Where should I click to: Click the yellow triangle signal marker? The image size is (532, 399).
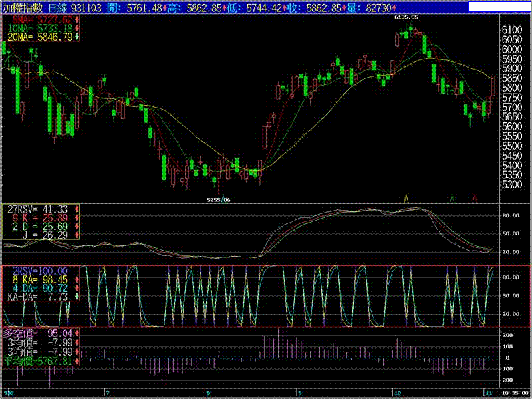(x=406, y=198)
